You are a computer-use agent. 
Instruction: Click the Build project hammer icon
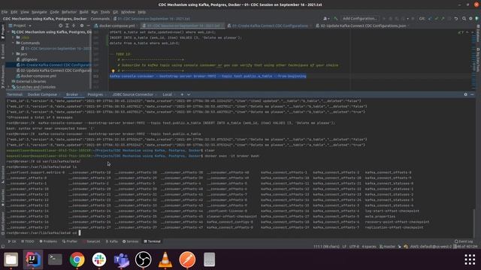[x=336, y=19]
